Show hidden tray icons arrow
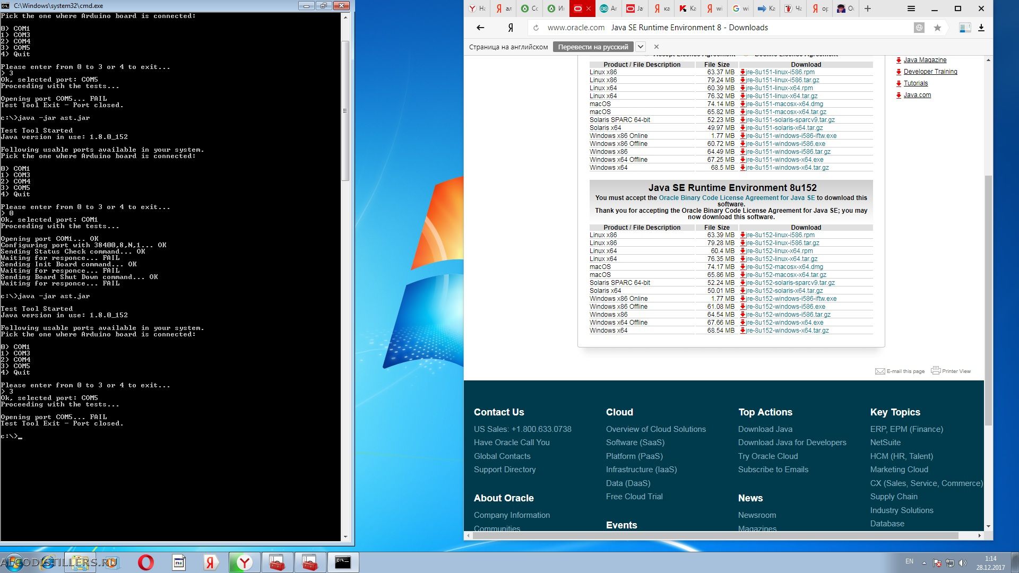The height and width of the screenshot is (573, 1019). (924, 563)
